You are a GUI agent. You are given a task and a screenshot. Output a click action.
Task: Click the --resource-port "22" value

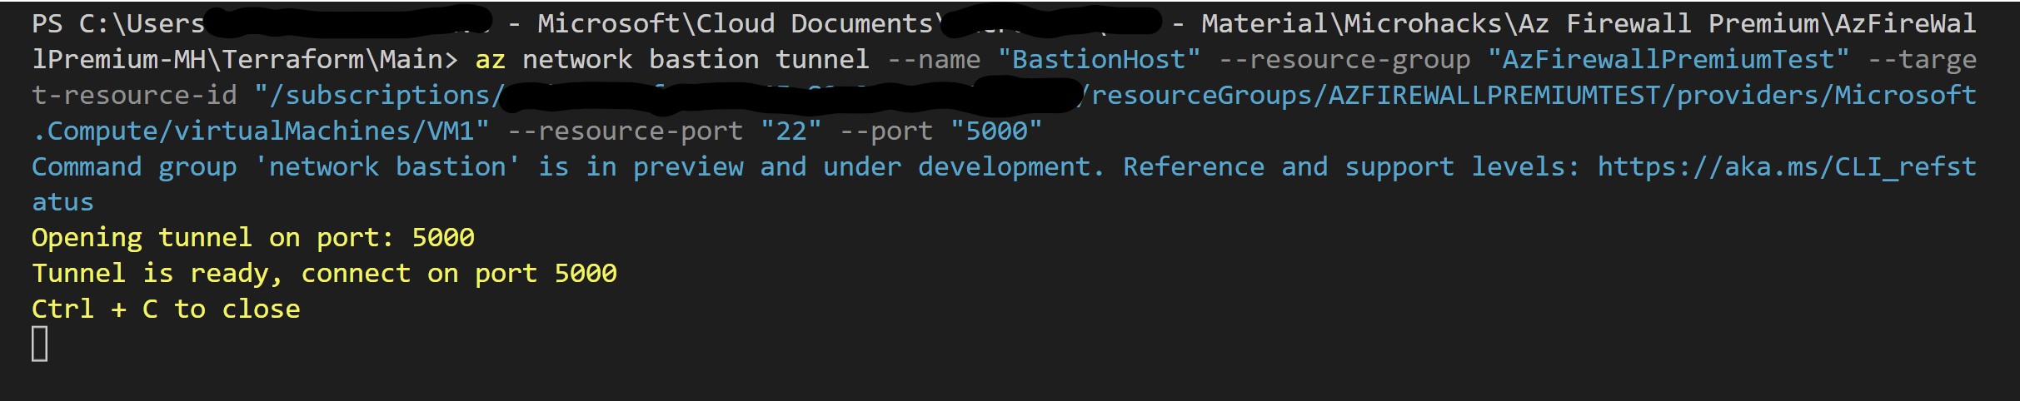click(791, 131)
